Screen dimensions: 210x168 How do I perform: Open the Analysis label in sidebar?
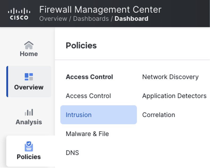coord(29,122)
